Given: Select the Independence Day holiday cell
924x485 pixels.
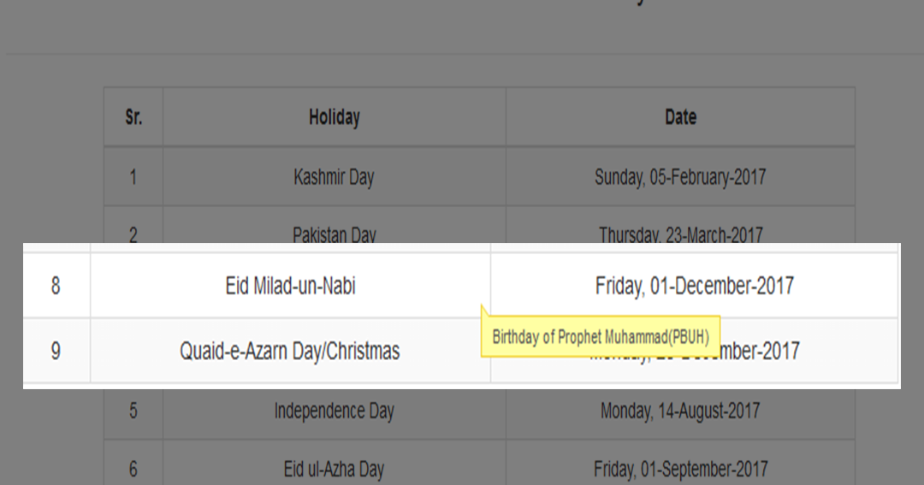Looking at the screenshot, I should pos(335,411).
